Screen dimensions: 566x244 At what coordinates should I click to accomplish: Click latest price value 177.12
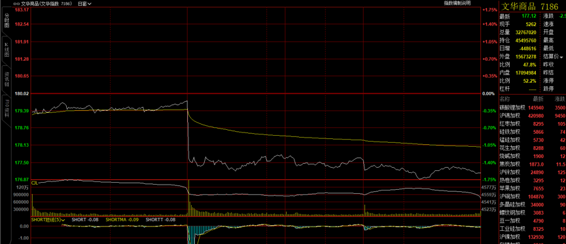[529, 16]
